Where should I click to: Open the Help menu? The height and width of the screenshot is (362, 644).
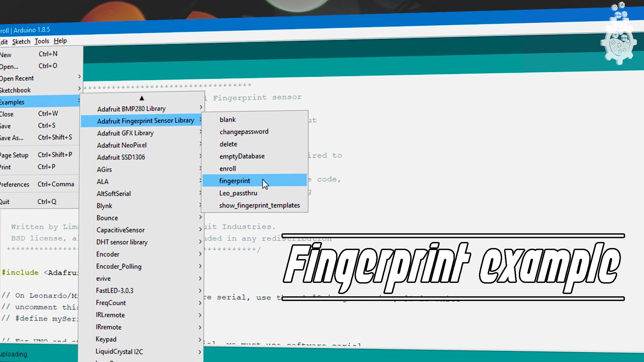[60, 41]
